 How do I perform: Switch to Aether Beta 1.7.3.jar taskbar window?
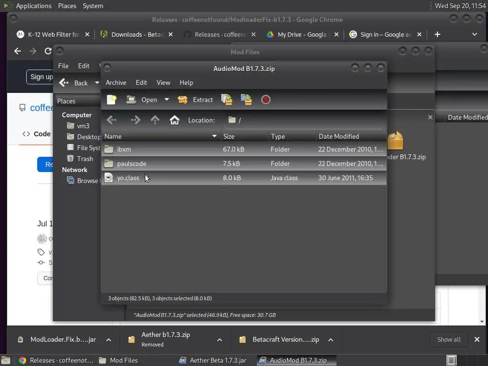(213, 360)
